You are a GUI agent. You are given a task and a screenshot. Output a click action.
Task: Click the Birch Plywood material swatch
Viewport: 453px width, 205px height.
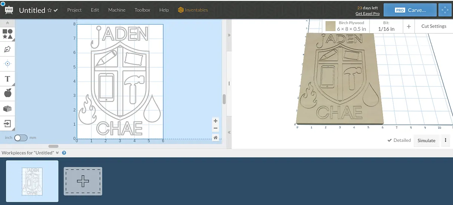pos(331,26)
